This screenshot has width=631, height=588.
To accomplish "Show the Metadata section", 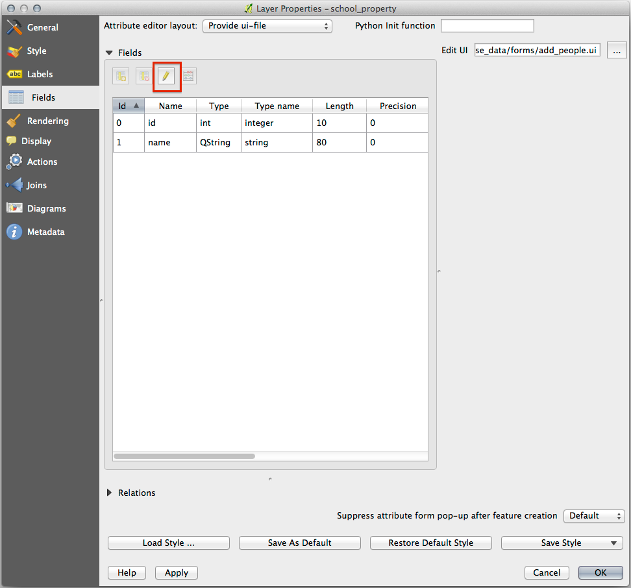I will tap(45, 232).
